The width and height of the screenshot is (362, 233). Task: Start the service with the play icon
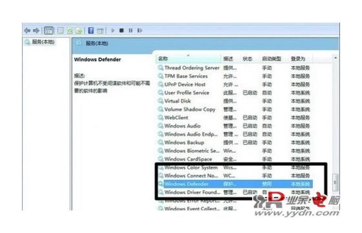[113, 30]
